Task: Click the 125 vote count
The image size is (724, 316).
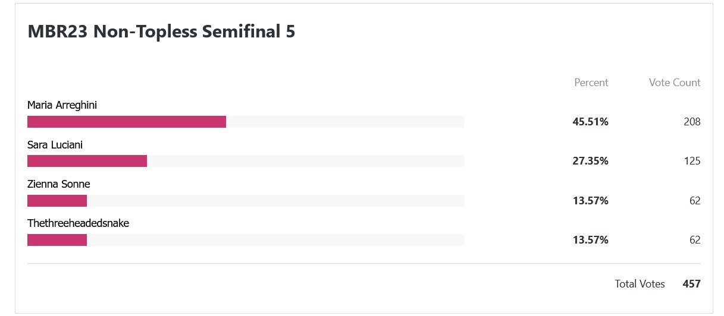Action: point(692,161)
